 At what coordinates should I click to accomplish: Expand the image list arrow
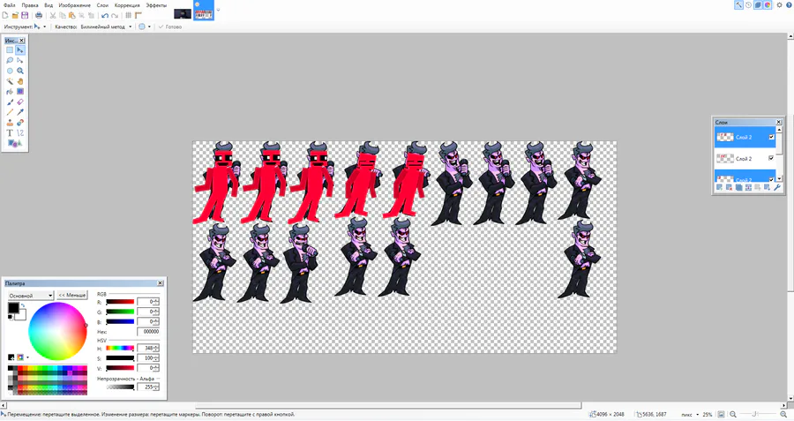218,10
